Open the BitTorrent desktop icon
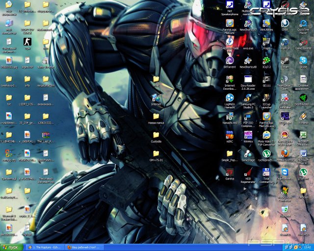Viewport: 314px width, 251px height. (229, 60)
